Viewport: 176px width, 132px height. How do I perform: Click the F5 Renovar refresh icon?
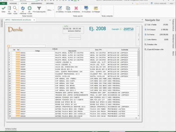23,8
